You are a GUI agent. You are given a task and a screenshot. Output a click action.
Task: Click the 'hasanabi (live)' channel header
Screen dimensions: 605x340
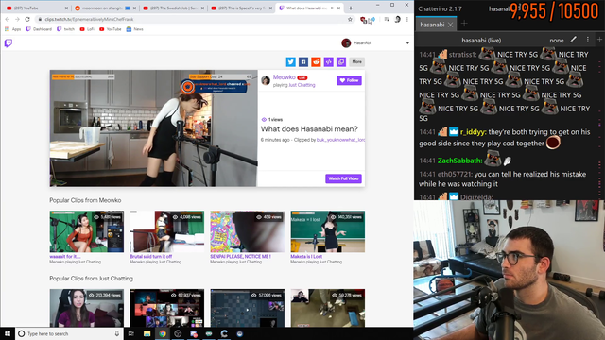(481, 40)
